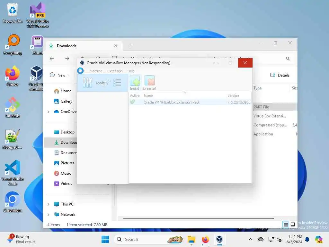This screenshot has height=247, width=329.
Task: Open the Tools list menu icon
Action: pyautogui.click(x=117, y=83)
